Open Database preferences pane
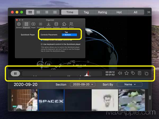 (x=56, y=25)
